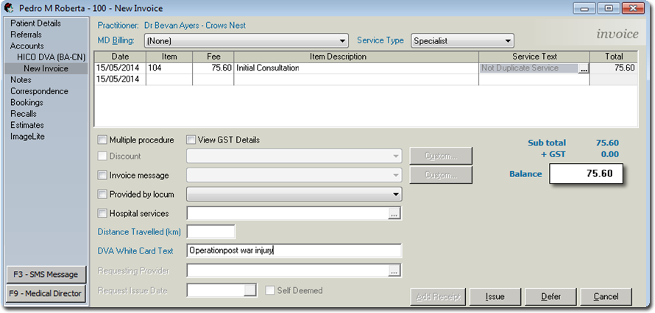Tick the Multiple procedure checkbox

coord(103,140)
